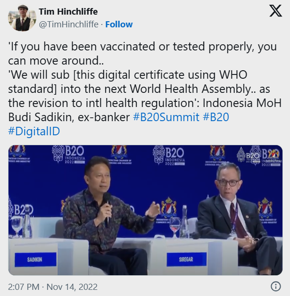290x296 pixels.
Task: Click the SIREGAR name placard in the video
Action: pyautogui.click(x=186, y=259)
